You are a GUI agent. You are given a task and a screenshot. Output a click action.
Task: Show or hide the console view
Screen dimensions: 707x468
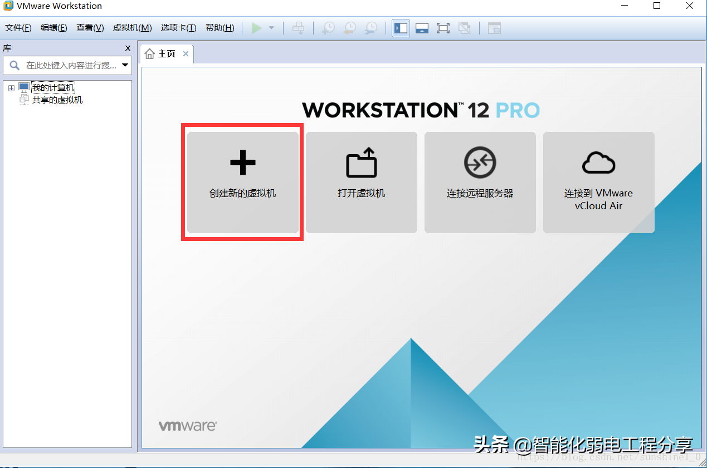[494, 28]
